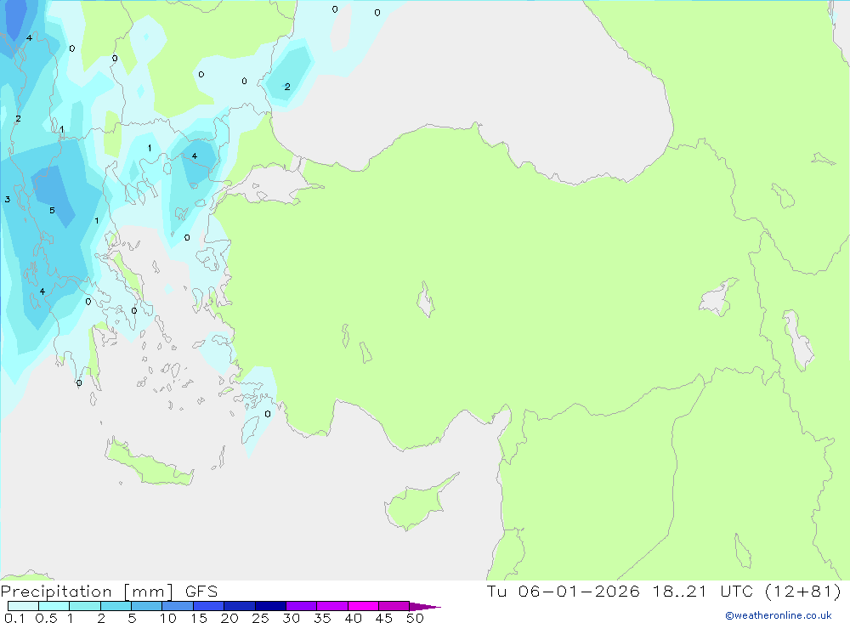Click the legend arrow tip above 50 mm
Image resolution: width=850 pixels, height=623 pixels.
click(x=425, y=607)
